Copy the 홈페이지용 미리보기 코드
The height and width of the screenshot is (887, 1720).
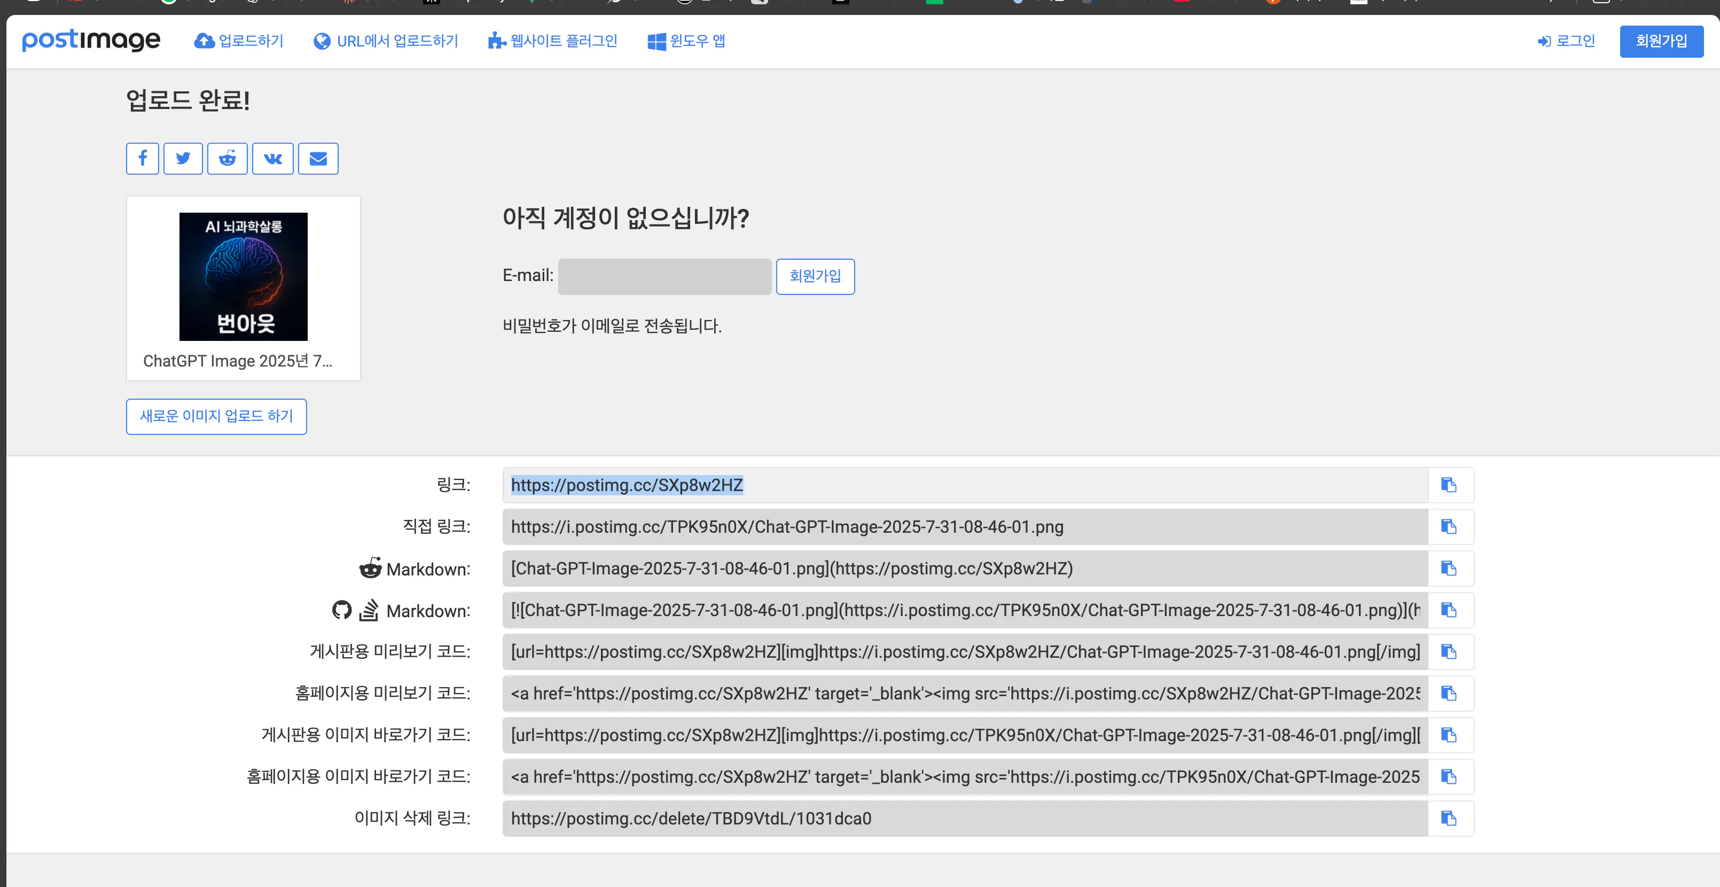tap(1449, 694)
